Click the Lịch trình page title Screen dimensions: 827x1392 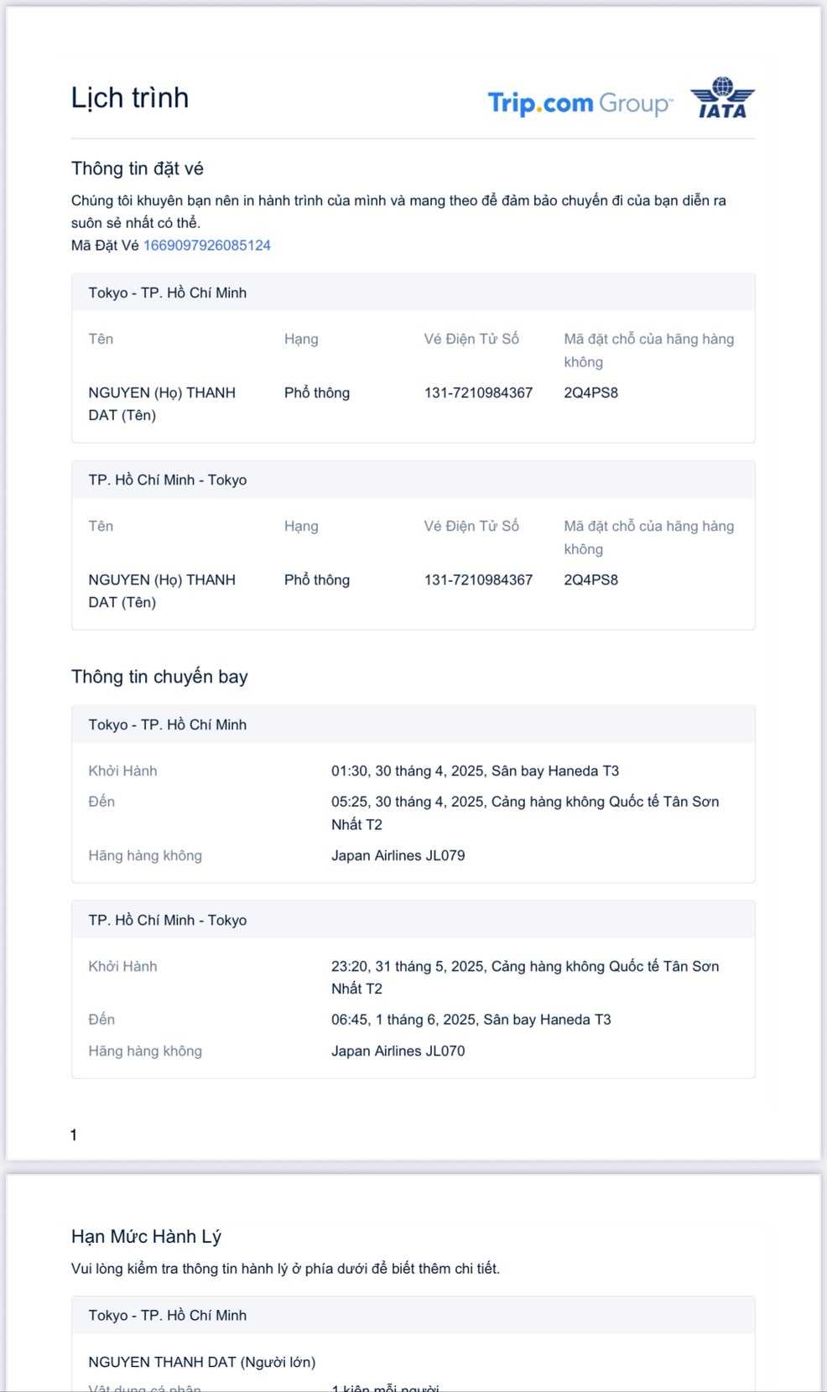point(130,98)
